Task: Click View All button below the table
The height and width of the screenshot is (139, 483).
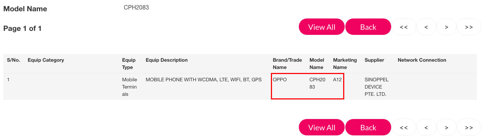Action: (x=322, y=127)
